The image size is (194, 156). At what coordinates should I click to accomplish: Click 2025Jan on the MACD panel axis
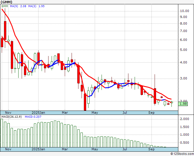[38, 149]
